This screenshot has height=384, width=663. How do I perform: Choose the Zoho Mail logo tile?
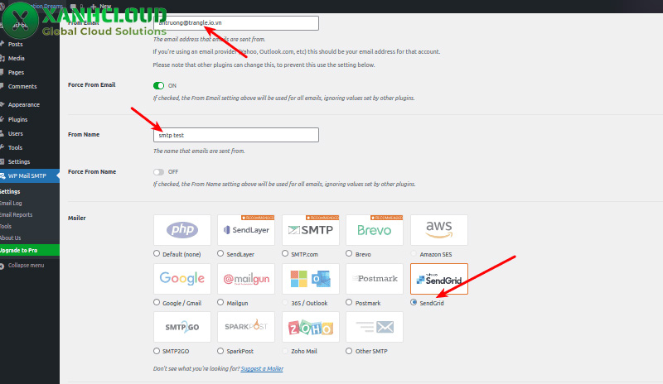[x=310, y=327]
